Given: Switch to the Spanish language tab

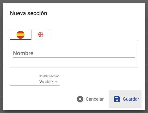Looking at the screenshot, I should coord(21,34).
